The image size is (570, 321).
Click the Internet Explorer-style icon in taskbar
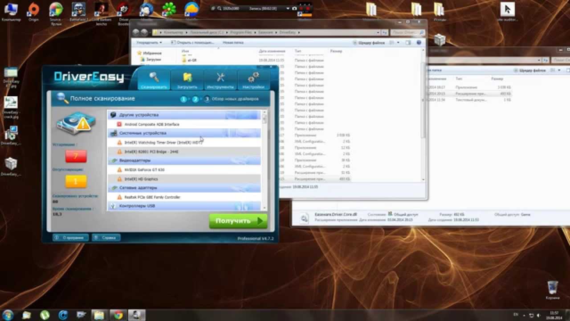click(x=63, y=315)
